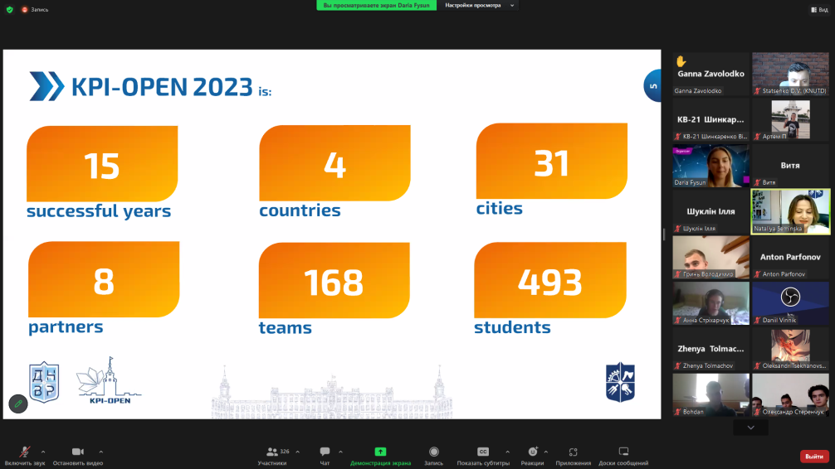The height and width of the screenshot is (469, 835).
Task: Click the ДНВР shield logo on slide
Action: [x=44, y=382]
